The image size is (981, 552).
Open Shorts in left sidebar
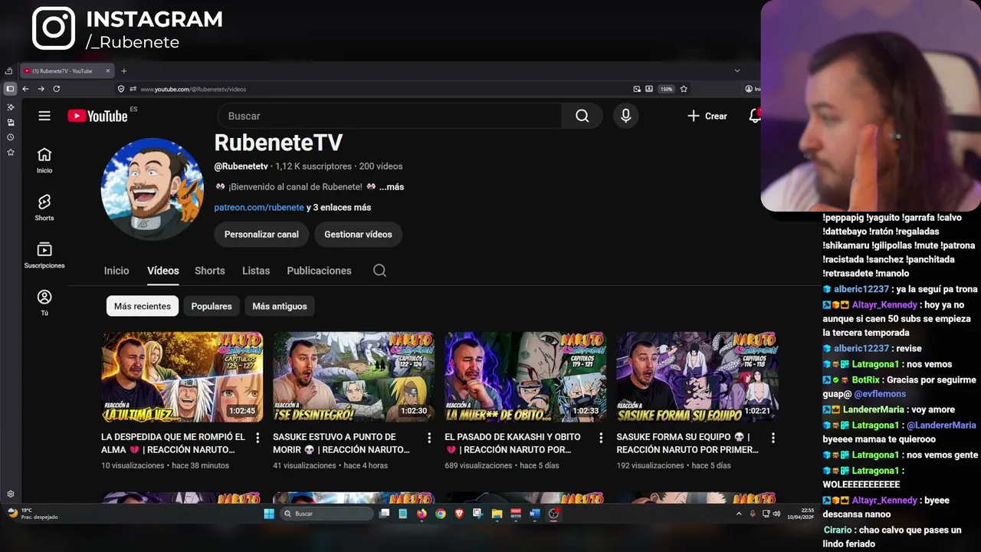pos(44,208)
